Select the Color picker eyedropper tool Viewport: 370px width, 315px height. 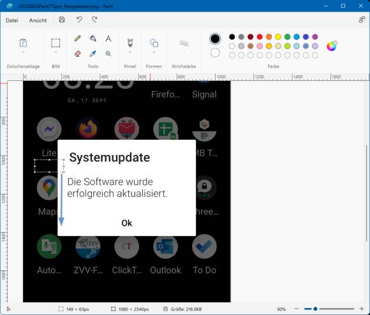[x=93, y=54]
